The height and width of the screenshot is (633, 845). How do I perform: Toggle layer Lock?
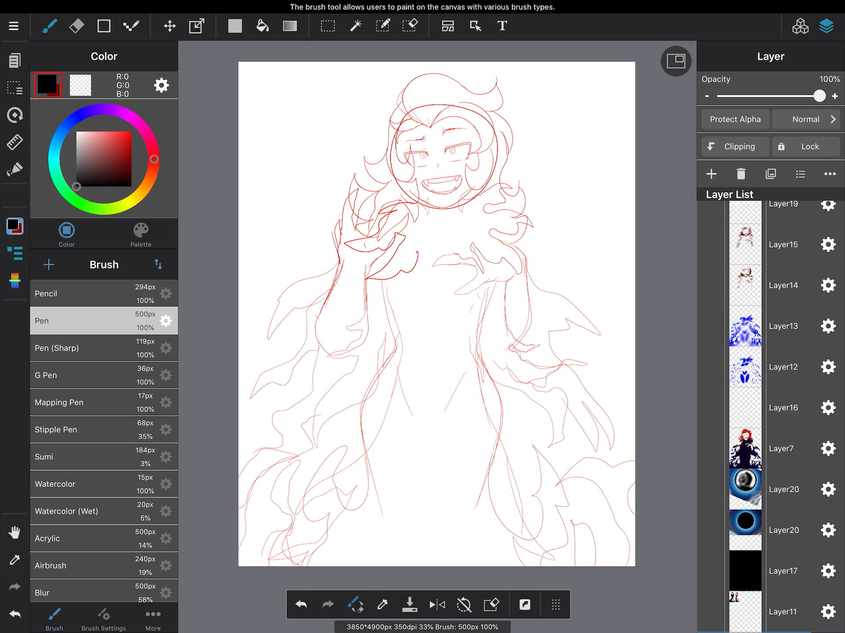click(806, 146)
